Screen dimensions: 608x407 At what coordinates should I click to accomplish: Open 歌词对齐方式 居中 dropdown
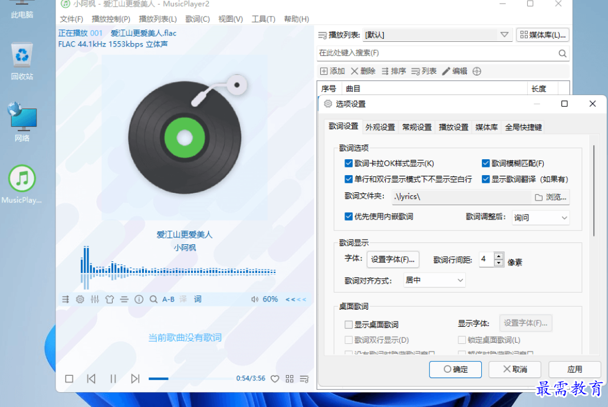[434, 280]
